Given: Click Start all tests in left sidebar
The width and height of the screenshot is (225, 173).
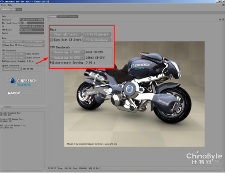Looking at the screenshot, I should [x=13, y=41].
